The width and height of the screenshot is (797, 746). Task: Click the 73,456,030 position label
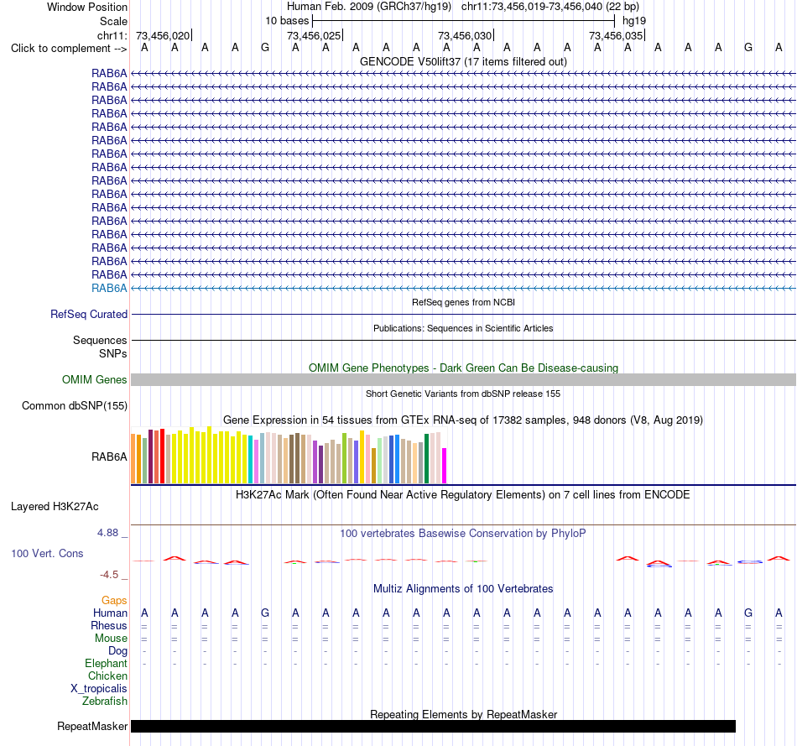pyautogui.click(x=465, y=35)
